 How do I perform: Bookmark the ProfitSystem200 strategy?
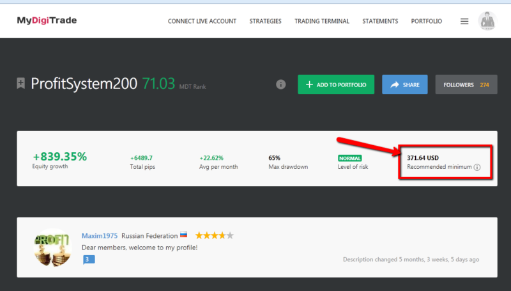click(21, 83)
